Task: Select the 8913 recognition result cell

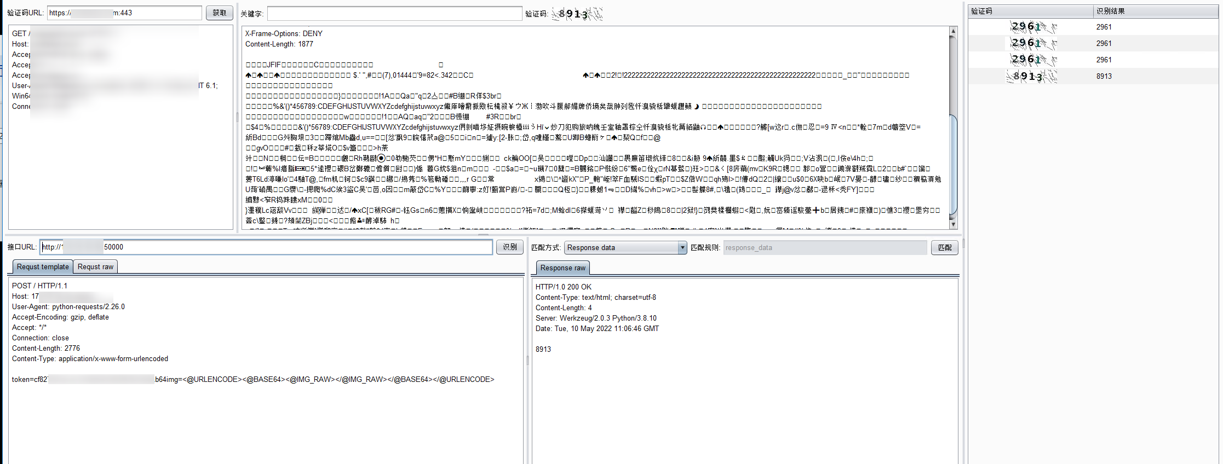Action: point(1104,76)
